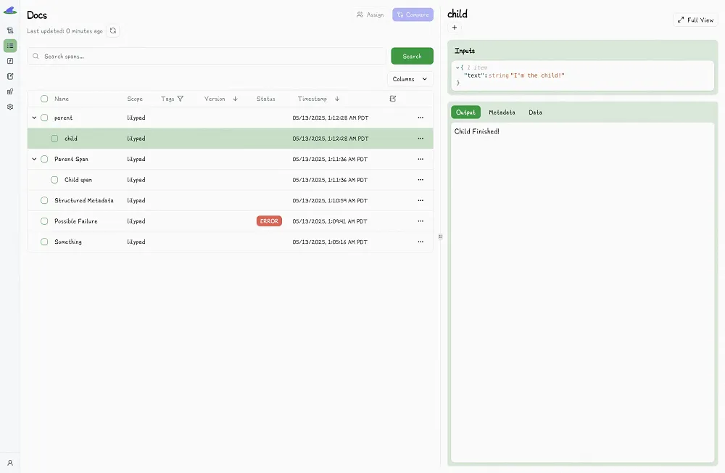Open Full View of the span
The height and width of the screenshot is (473, 725).
pyautogui.click(x=695, y=20)
